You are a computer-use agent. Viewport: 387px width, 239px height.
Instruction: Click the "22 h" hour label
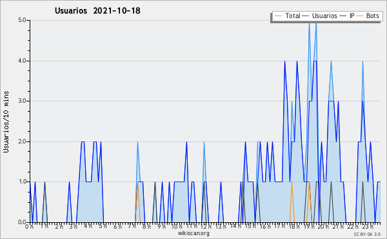click(352, 227)
